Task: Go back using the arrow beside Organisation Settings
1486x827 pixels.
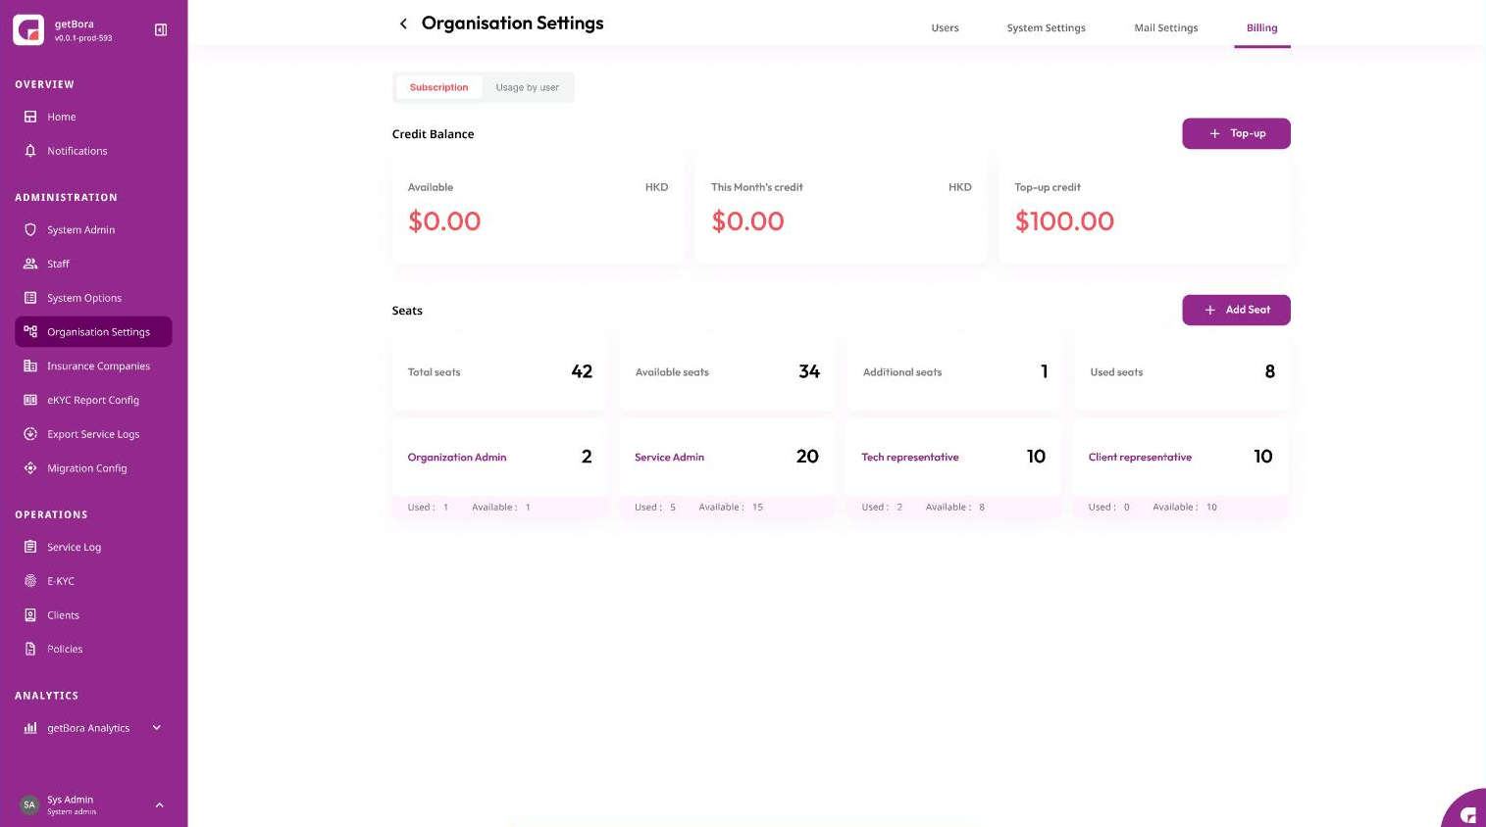Action: 403,24
